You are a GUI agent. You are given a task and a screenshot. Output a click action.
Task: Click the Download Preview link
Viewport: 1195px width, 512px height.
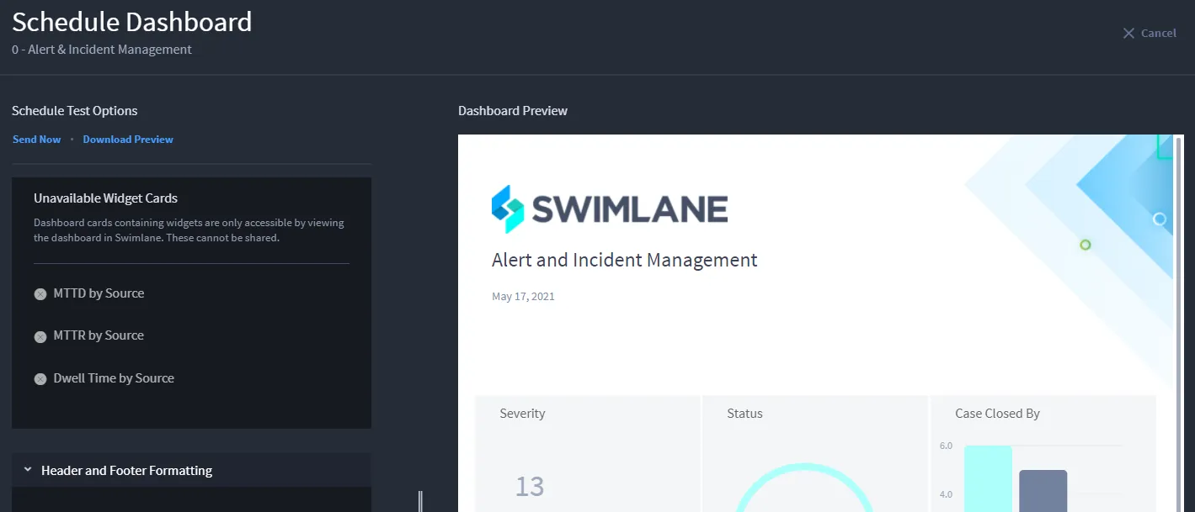128,140
